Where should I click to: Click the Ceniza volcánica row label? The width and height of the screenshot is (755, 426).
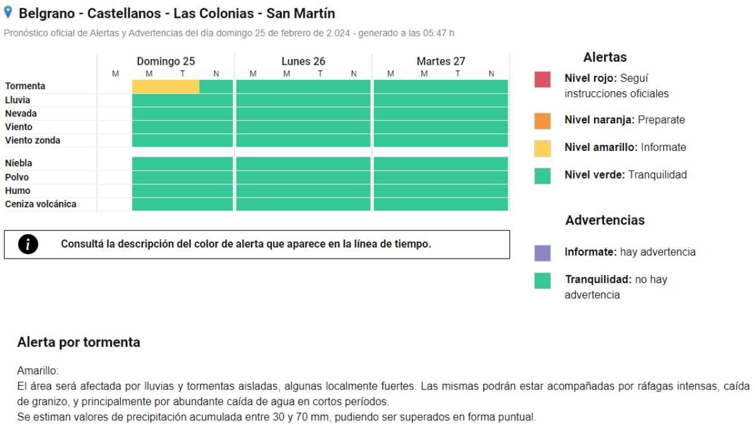pyautogui.click(x=41, y=204)
